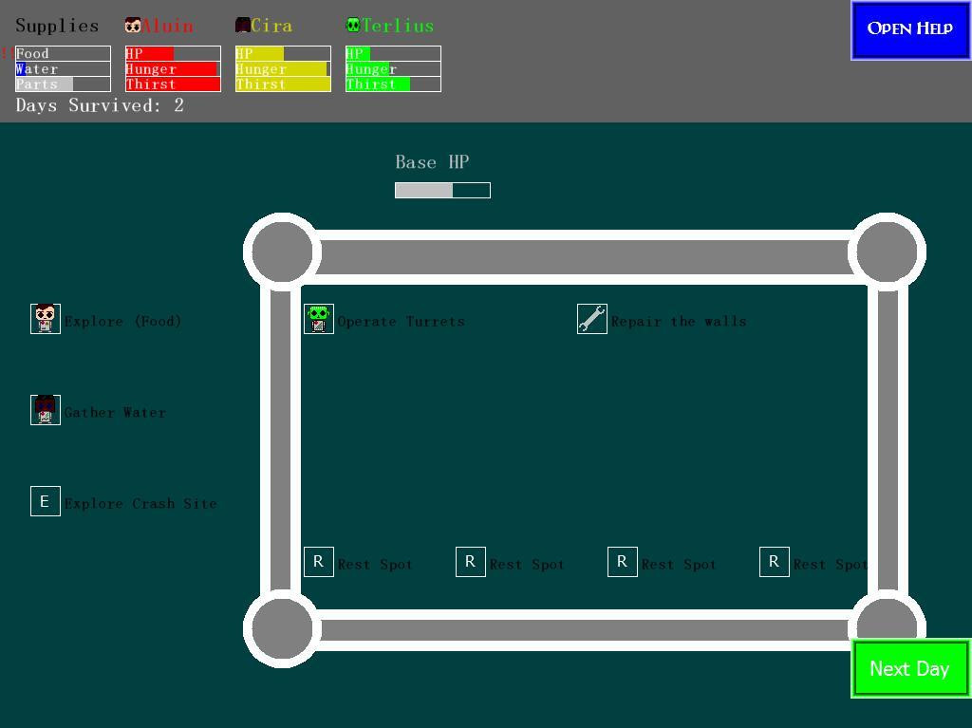Click the "Gather Water" label
972x728 pixels.
click(x=115, y=412)
